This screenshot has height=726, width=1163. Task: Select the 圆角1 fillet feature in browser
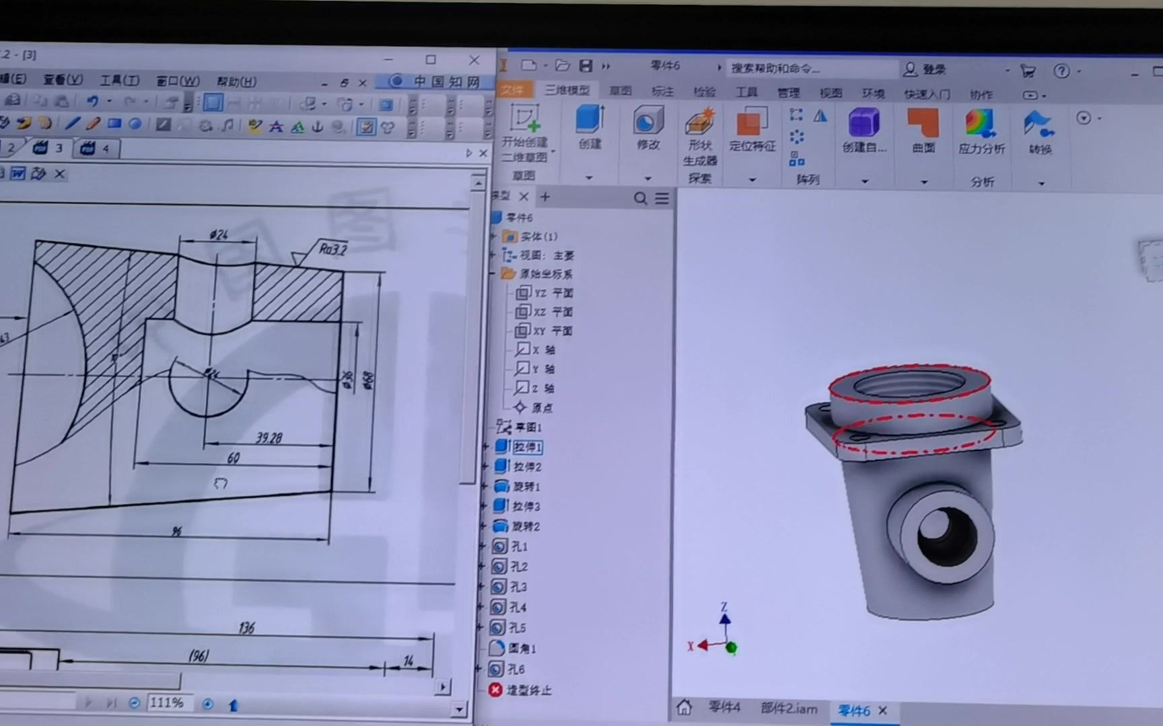click(512, 648)
